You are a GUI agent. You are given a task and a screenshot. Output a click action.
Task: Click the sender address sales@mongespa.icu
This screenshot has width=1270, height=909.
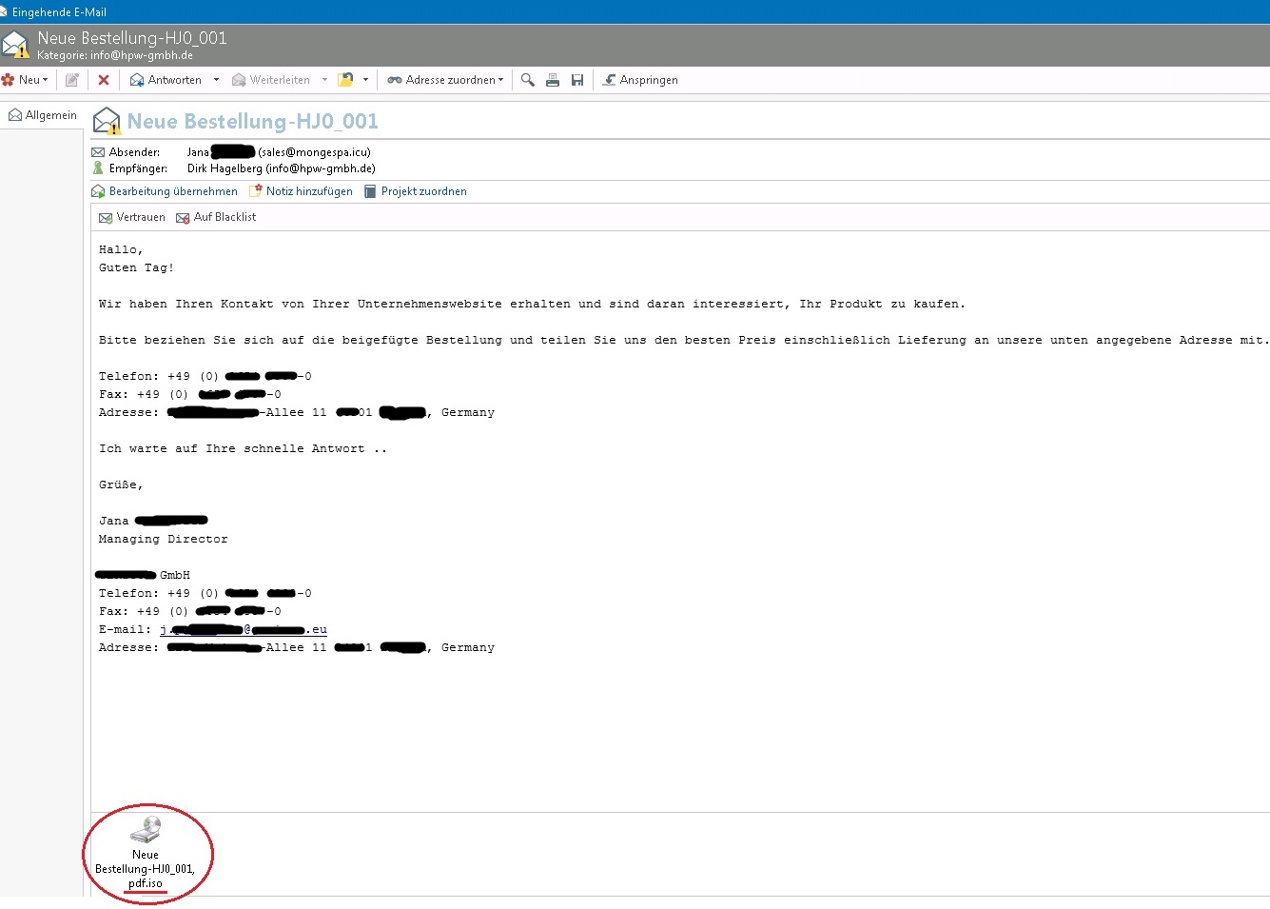tap(315, 152)
